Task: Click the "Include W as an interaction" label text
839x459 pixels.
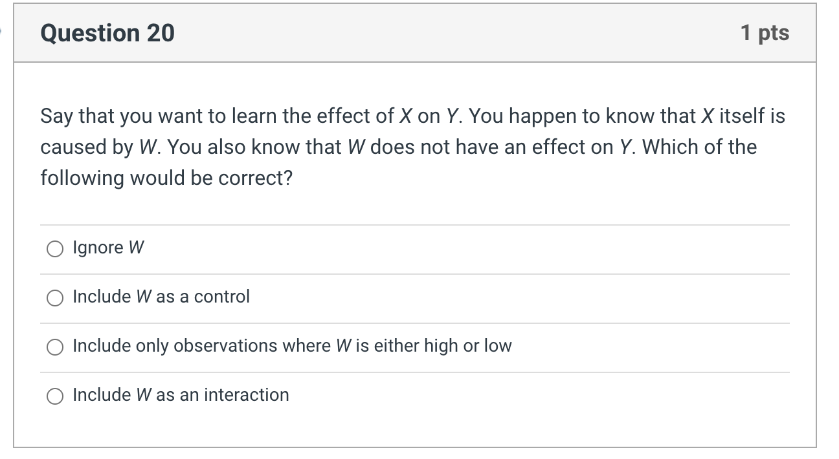Action: click(x=181, y=394)
